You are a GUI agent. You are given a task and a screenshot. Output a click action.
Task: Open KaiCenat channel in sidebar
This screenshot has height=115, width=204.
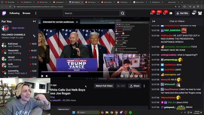pyautogui.click(x=19, y=45)
